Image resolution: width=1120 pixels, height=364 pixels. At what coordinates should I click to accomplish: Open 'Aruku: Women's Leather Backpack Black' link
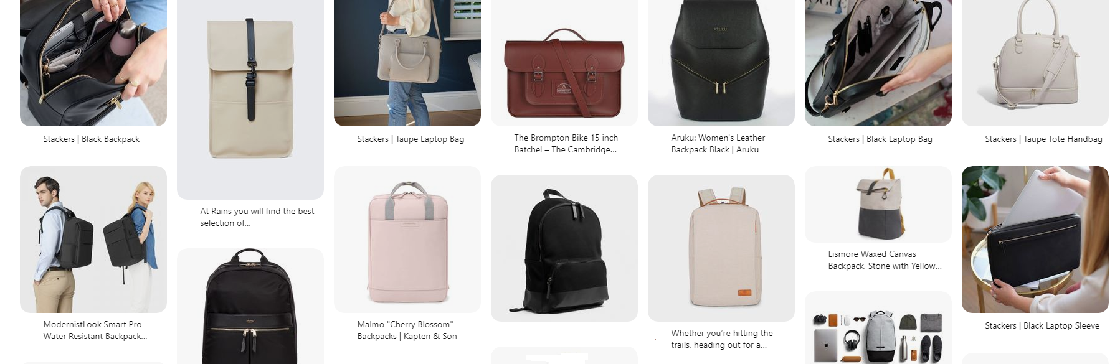click(718, 144)
